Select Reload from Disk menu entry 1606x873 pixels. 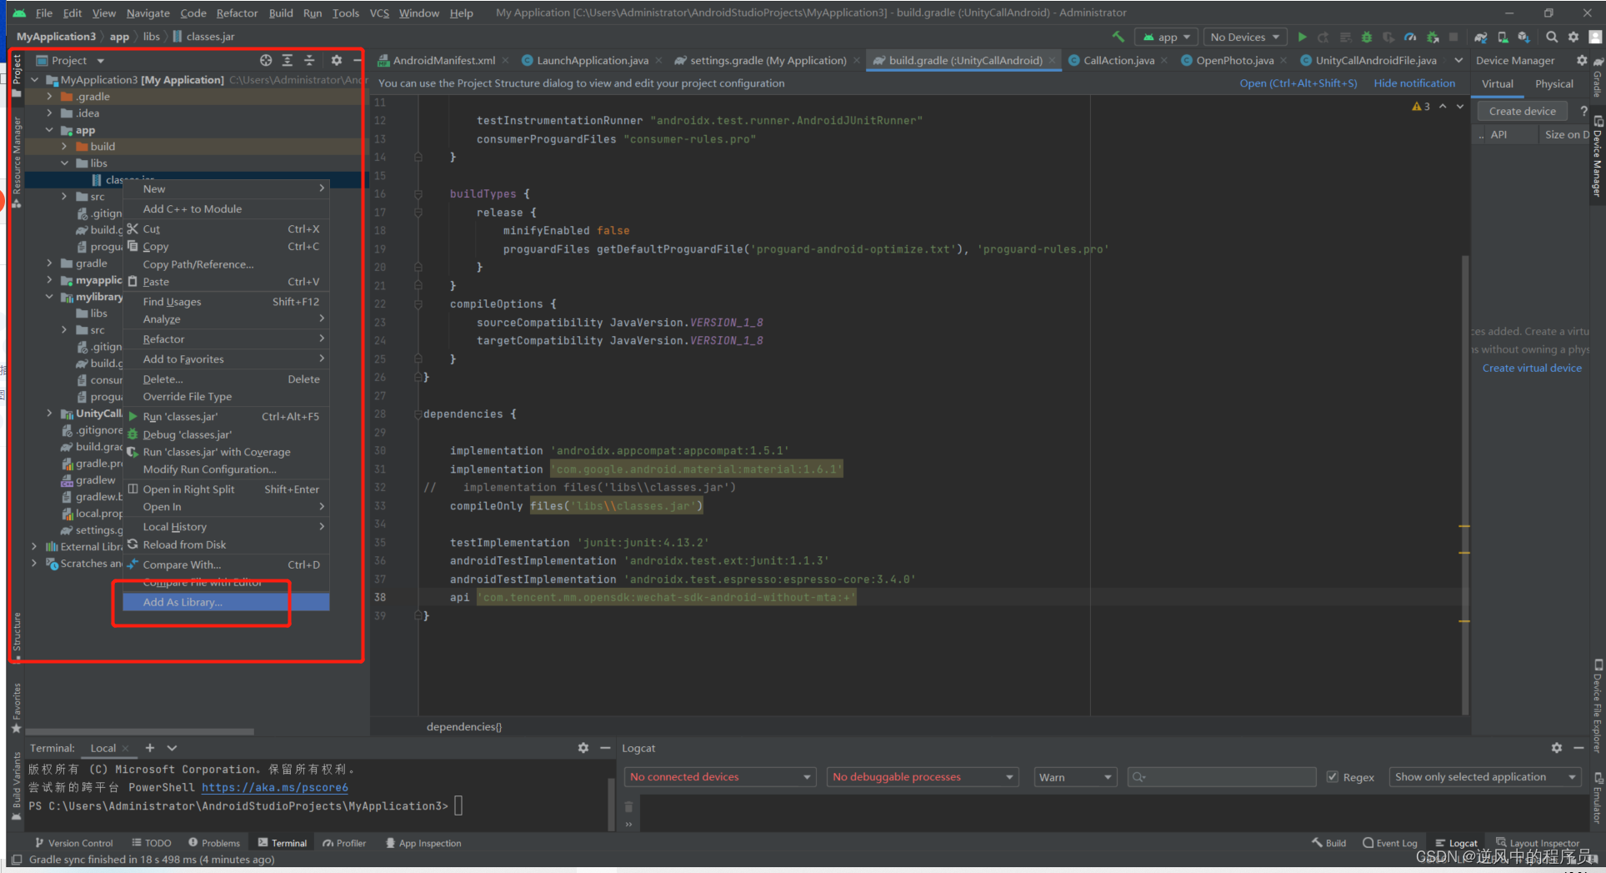point(226,544)
